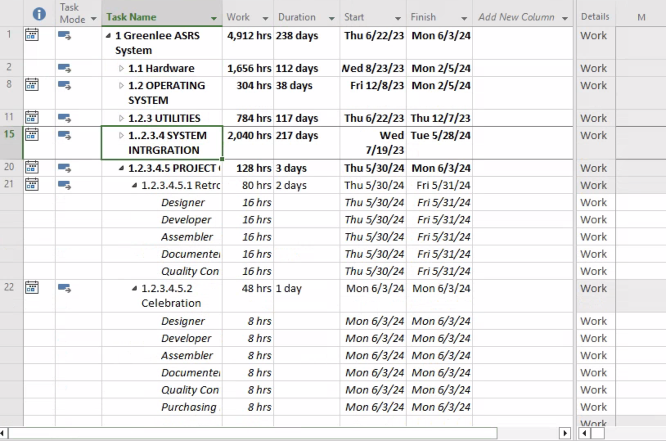The height and width of the screenshot is (441, 666).
Task: Expand 1..2.3.4 SYSTEM INTRGRATION subtasks
Action: (x=121, y=135)
